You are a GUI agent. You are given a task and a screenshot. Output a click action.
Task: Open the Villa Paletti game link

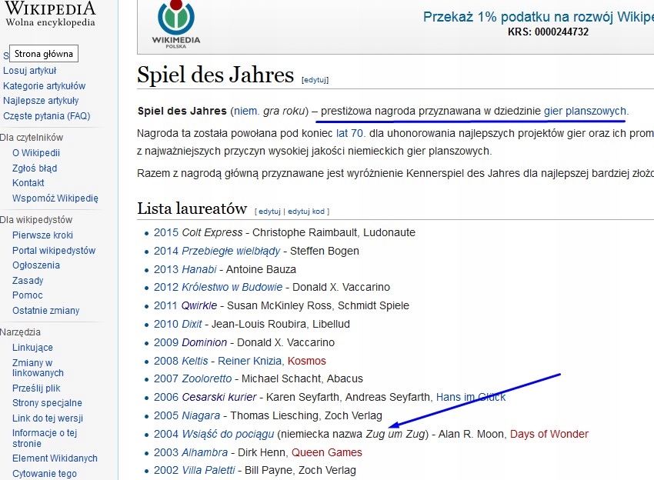point(209,471)
